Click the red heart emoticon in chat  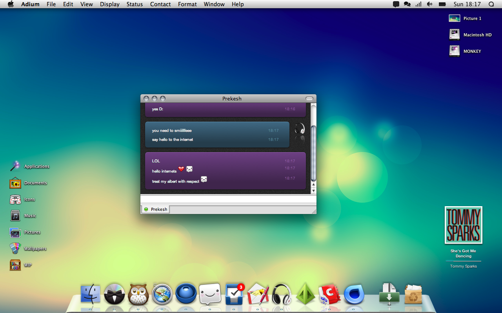click(x=181, y=169)
